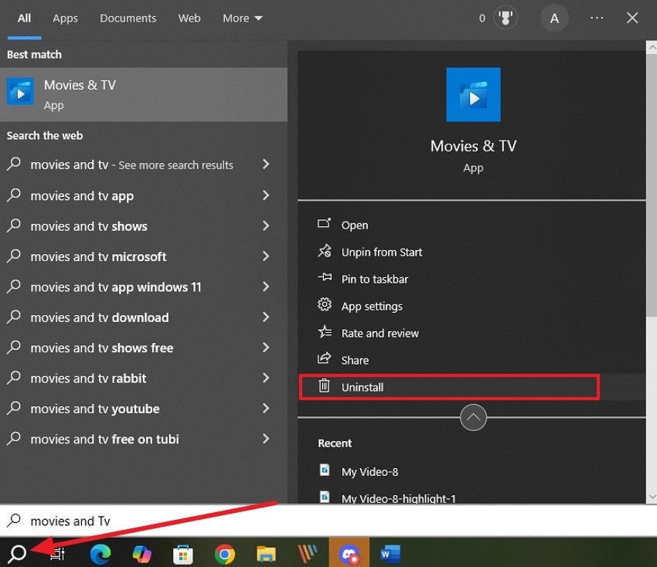
Task: Expand arrow for 'movies and tv app'
Action: 266,195
